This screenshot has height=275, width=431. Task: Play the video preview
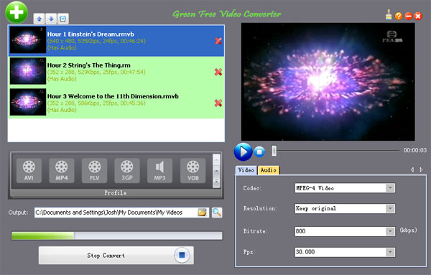pyautogui.click(x=243, y=152)
